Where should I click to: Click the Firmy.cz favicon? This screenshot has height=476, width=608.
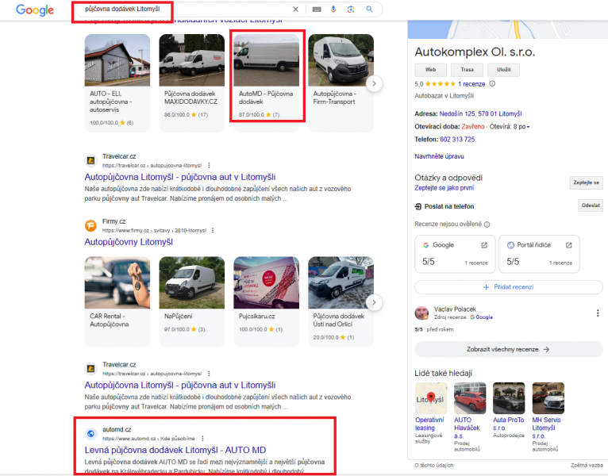coord(90,225)
